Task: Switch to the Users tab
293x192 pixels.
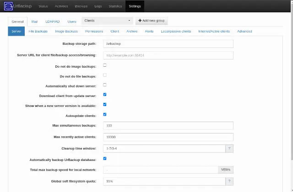Action: [x=72, y=21]
